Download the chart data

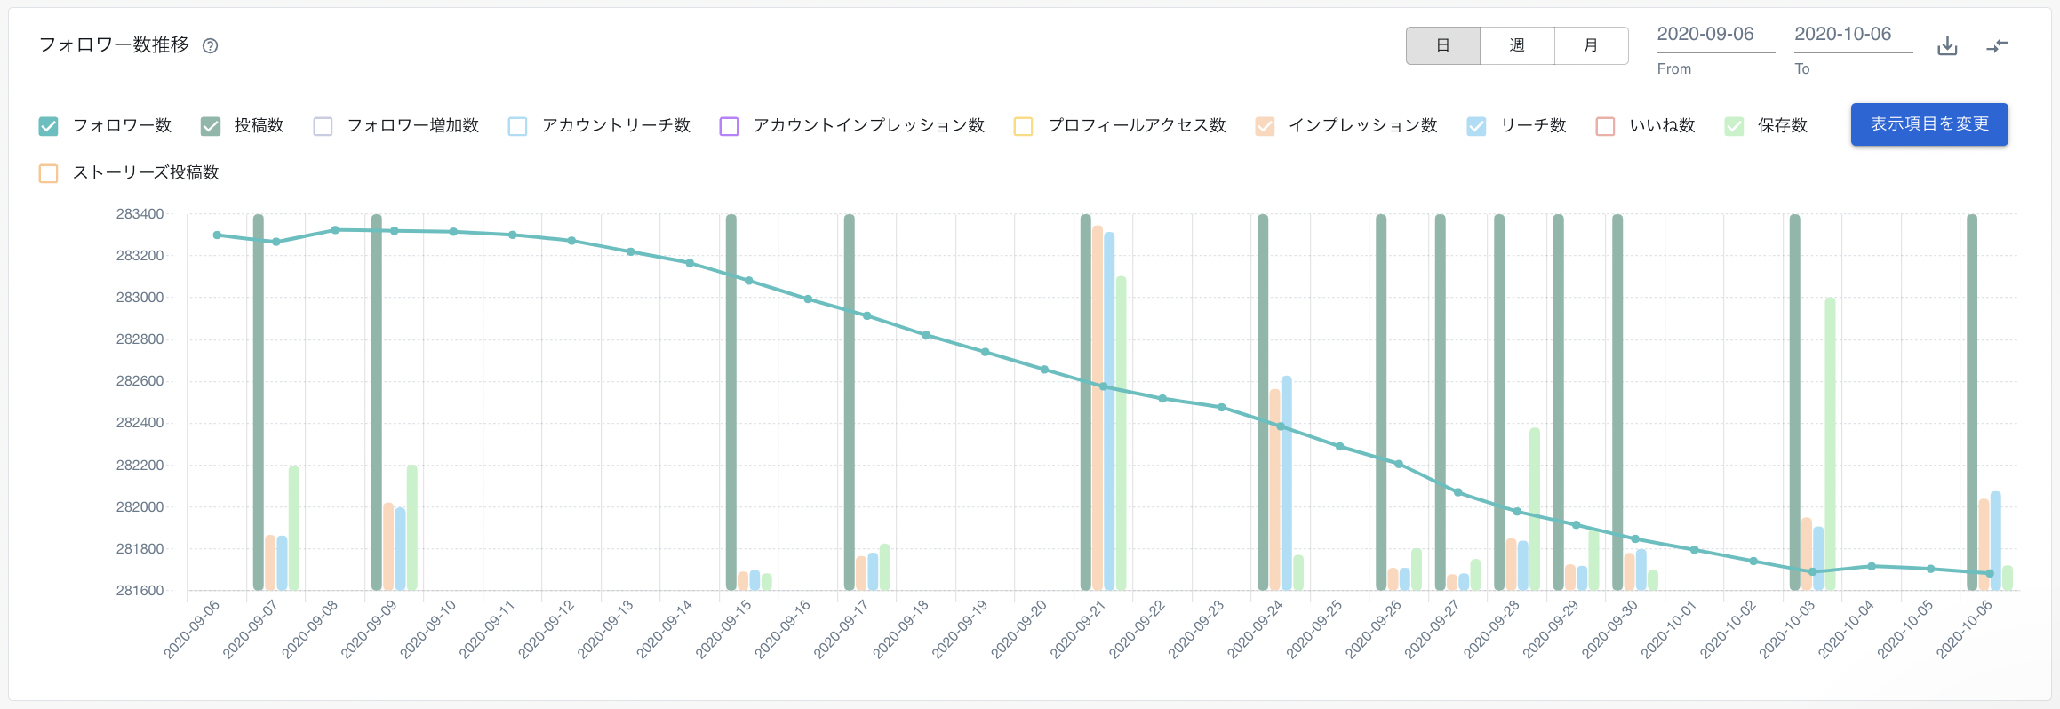click(1947, 46)
